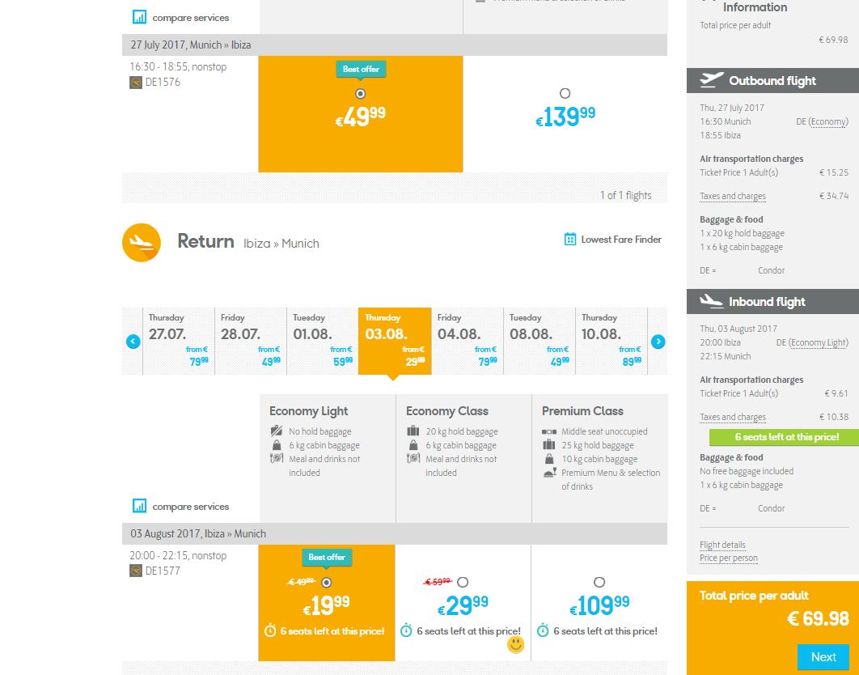Click green 6 seats left banner in sidebar

784,437
